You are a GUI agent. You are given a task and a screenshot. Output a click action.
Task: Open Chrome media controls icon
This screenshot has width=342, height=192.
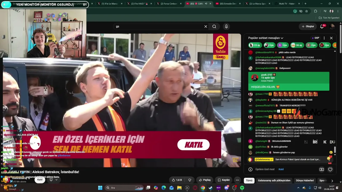click(325, 11)
